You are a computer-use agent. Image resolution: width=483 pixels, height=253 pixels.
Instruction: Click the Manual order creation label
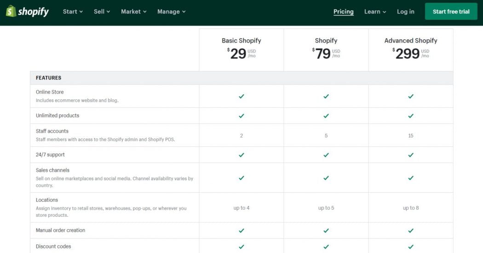pyautogui.click(x=60, y=230)
